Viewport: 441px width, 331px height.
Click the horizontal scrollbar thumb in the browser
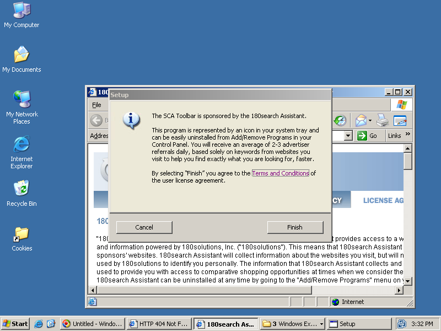tap(205, 290)
